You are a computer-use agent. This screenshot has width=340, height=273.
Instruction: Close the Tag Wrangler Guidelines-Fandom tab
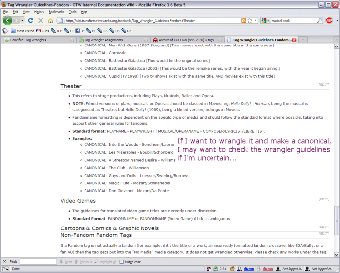click(x=294, y=40)
